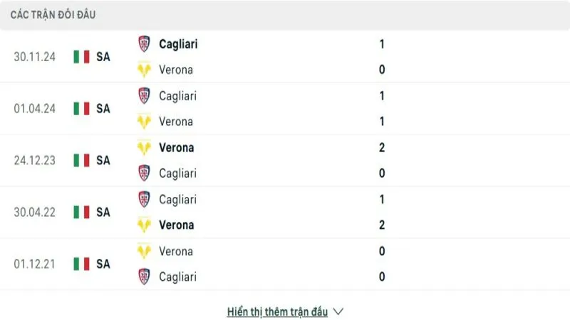Click Verona's score of 2 in the 30.04.22 match
The image size is (570, 320).
(383, 225)
